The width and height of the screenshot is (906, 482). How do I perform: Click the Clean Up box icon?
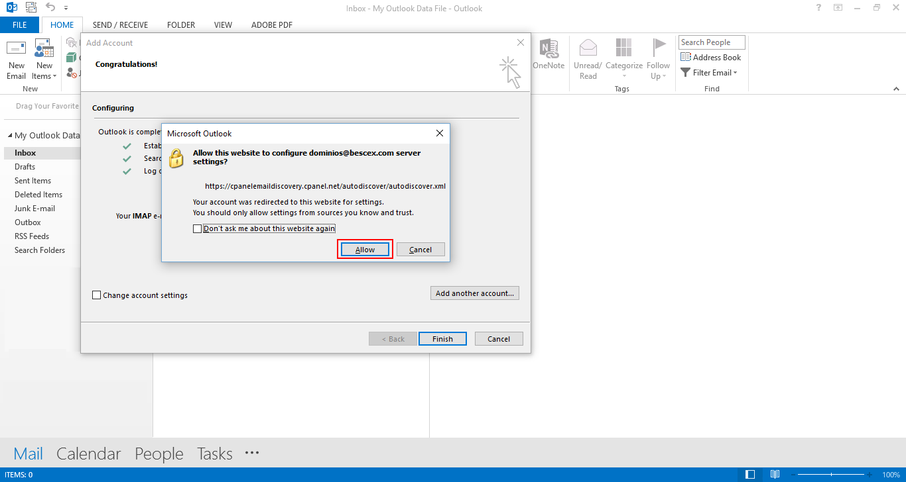72,58
